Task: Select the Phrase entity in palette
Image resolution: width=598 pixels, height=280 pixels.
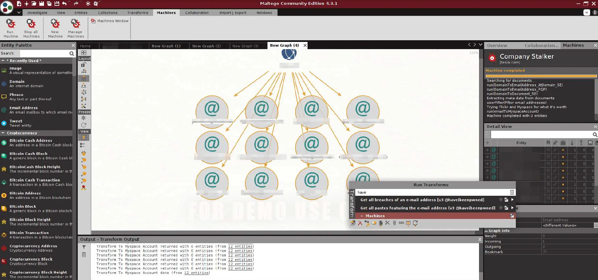Action: coord(36,97)
